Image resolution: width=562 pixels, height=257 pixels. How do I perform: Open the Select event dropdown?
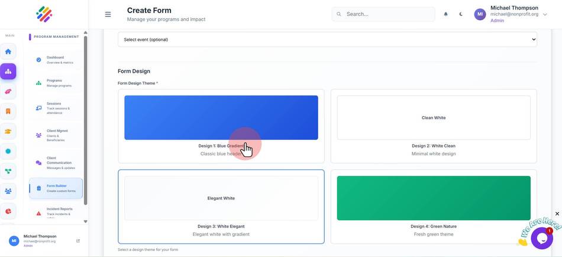(327, 40)
